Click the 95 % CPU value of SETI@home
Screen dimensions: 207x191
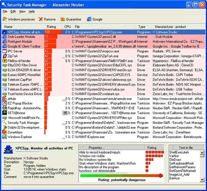67,113
